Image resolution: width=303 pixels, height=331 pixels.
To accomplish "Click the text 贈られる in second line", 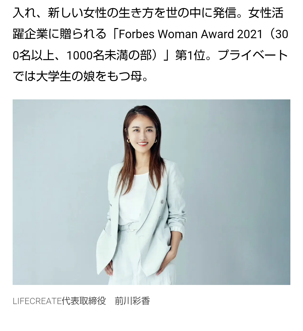I will click(x=83, y=34).
